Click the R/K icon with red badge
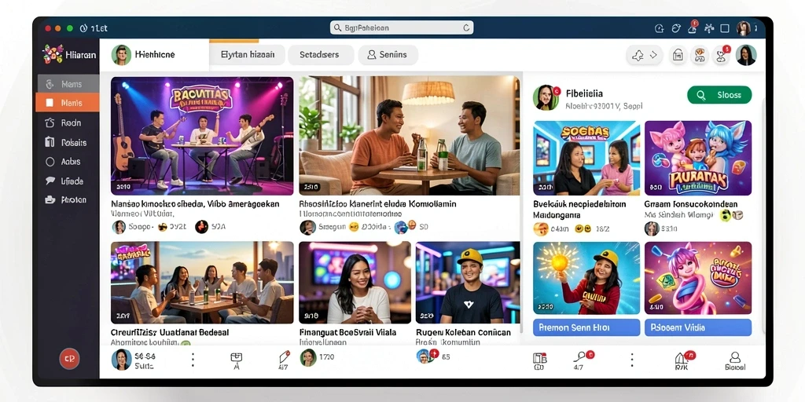The image size is (805, 402). 683,360
